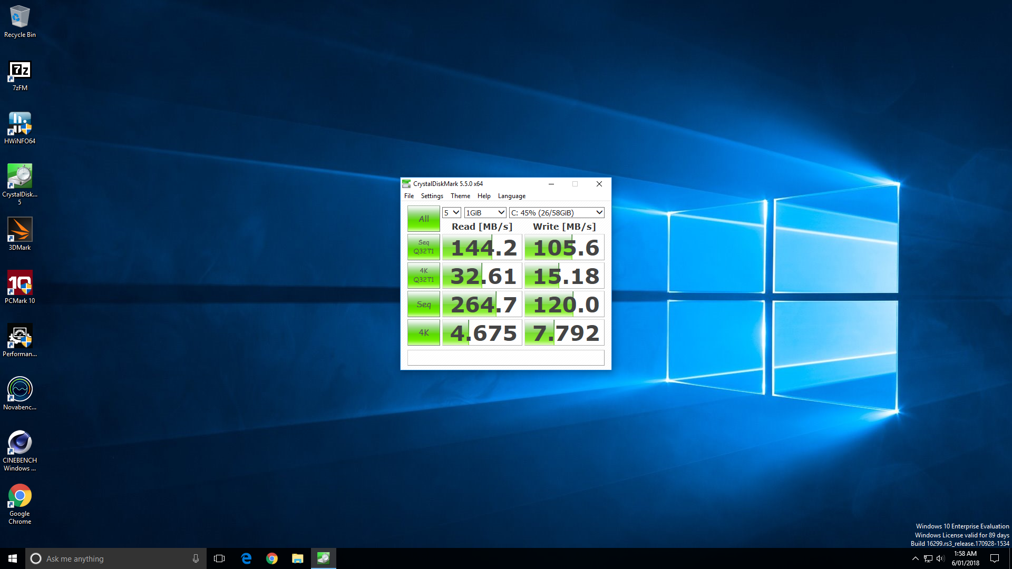Image resolution: width=1012 pixels, height=569 pixels.
Task: Run the plain 4K benchmark test
Action: point(424,332)
